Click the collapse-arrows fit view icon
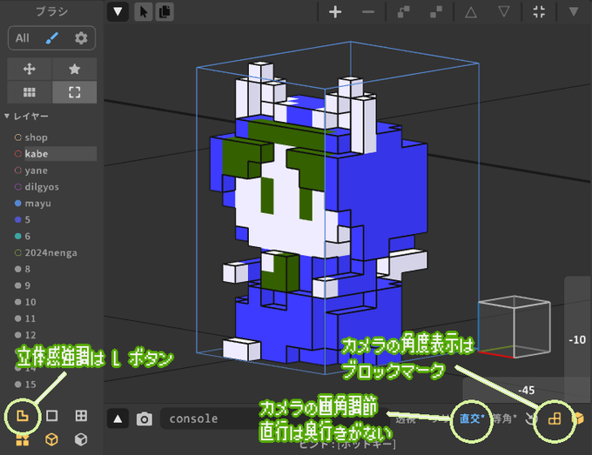The width and height of the screenshot is (592, 455). coord(539,12)
